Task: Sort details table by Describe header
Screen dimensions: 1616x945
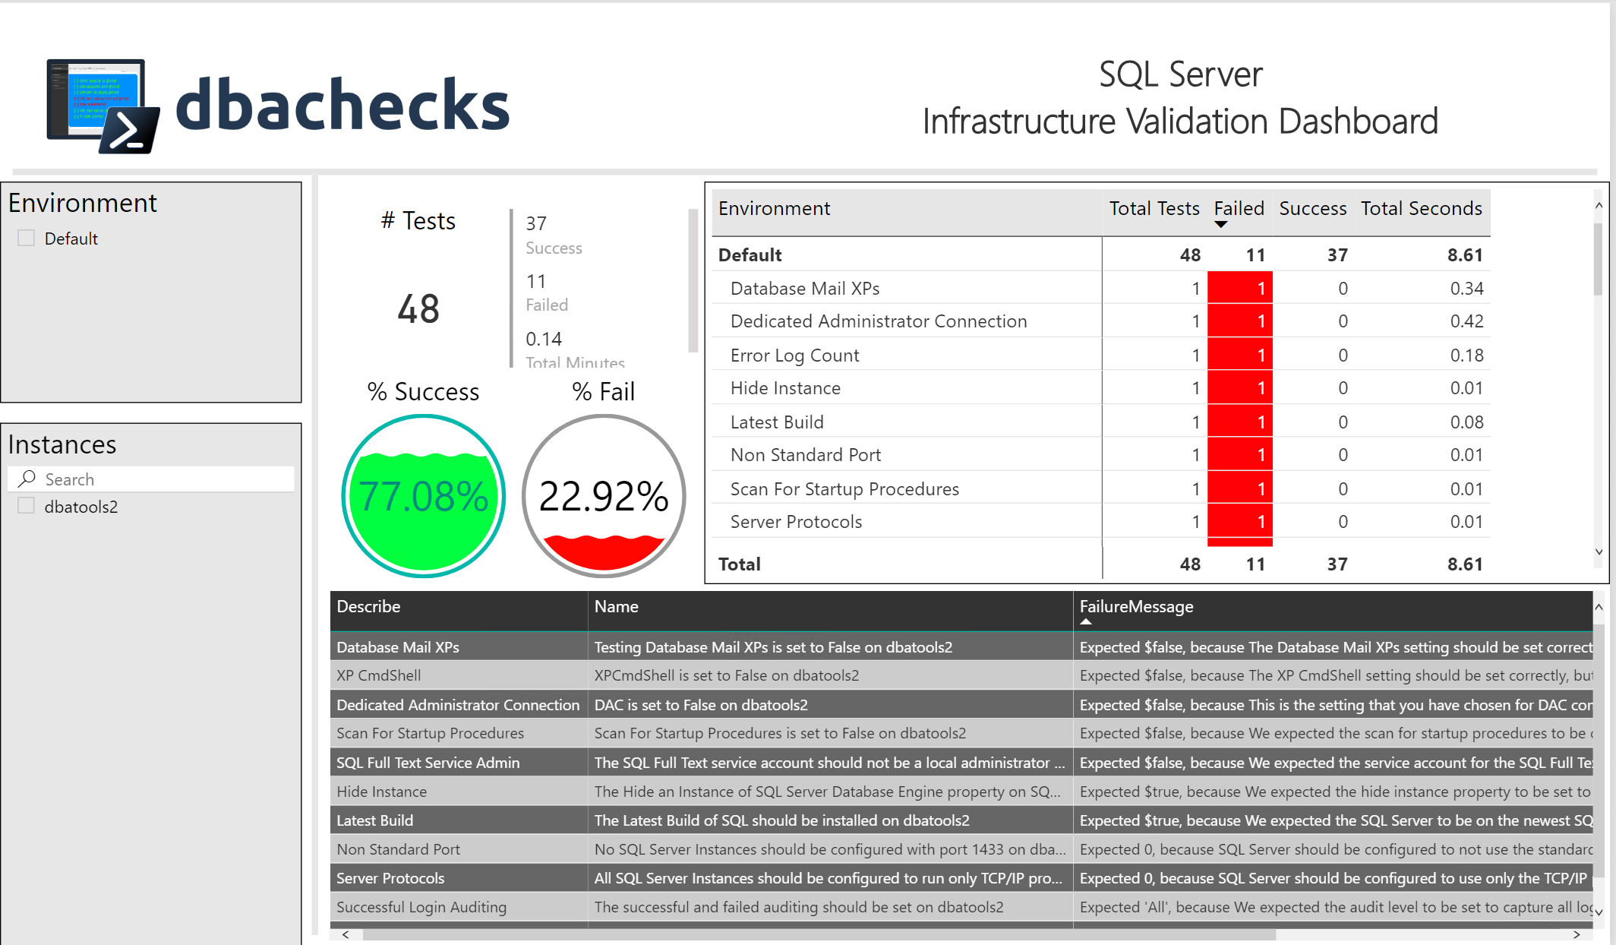Action: click(x=368, y=606)
